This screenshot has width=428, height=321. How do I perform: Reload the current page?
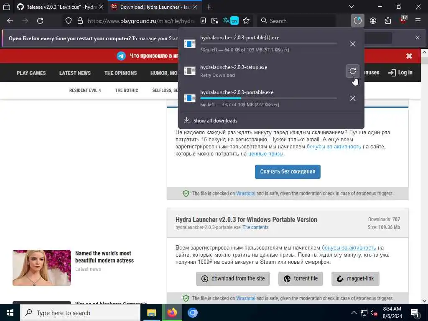tap(40, 21)
